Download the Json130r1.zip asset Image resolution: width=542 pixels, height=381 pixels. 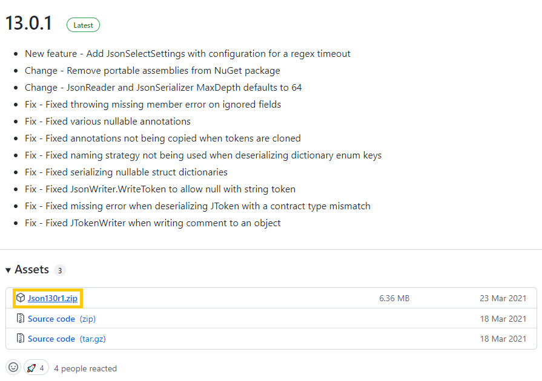coord(53,298)
